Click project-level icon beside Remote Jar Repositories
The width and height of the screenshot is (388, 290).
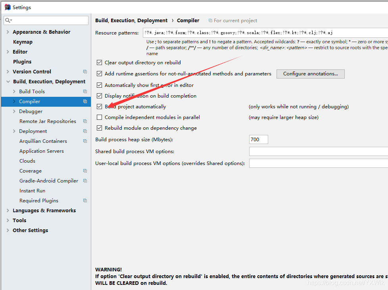85,121
